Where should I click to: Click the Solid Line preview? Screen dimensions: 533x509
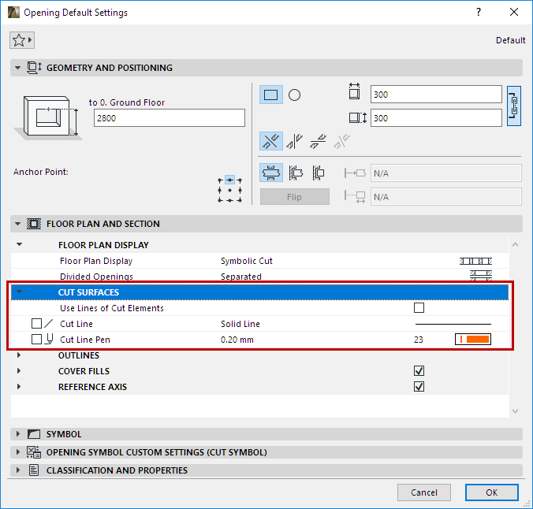coord(453,324)
